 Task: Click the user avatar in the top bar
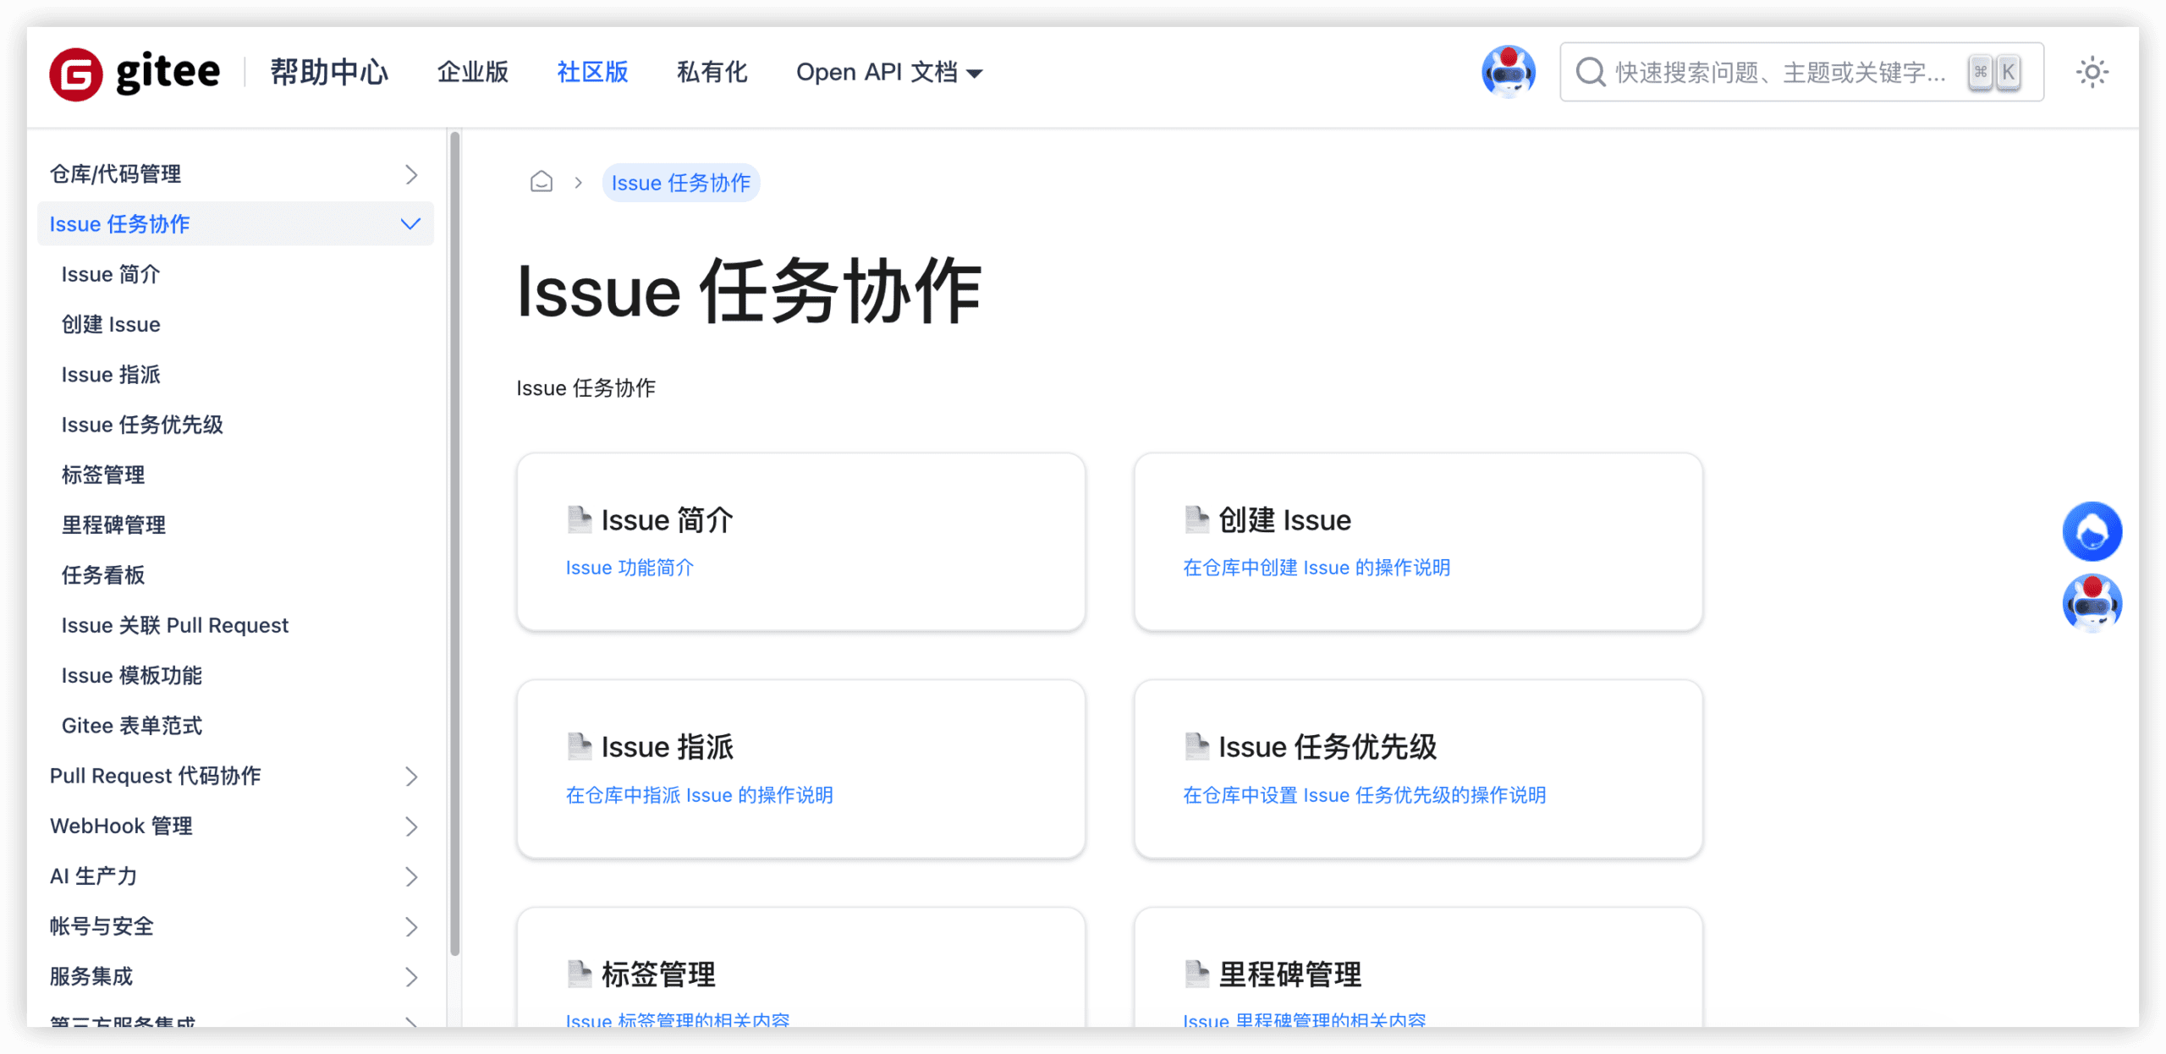click(x=1509, y=72)
